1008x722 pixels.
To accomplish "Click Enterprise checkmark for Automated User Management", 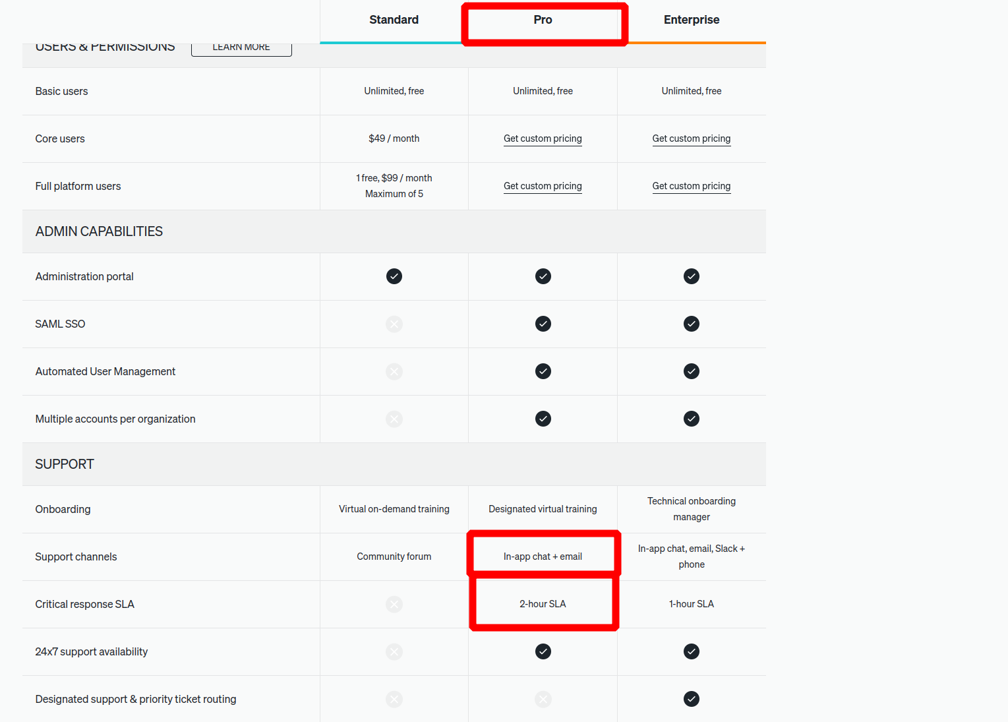I will 692,371.
